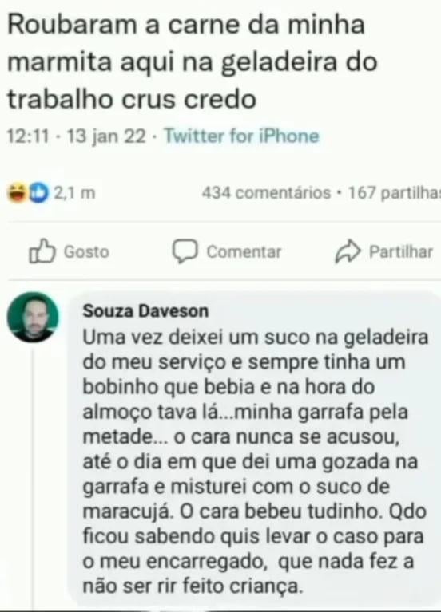
Task: Click the Comentar text label
Action: (x=244, y=252)
